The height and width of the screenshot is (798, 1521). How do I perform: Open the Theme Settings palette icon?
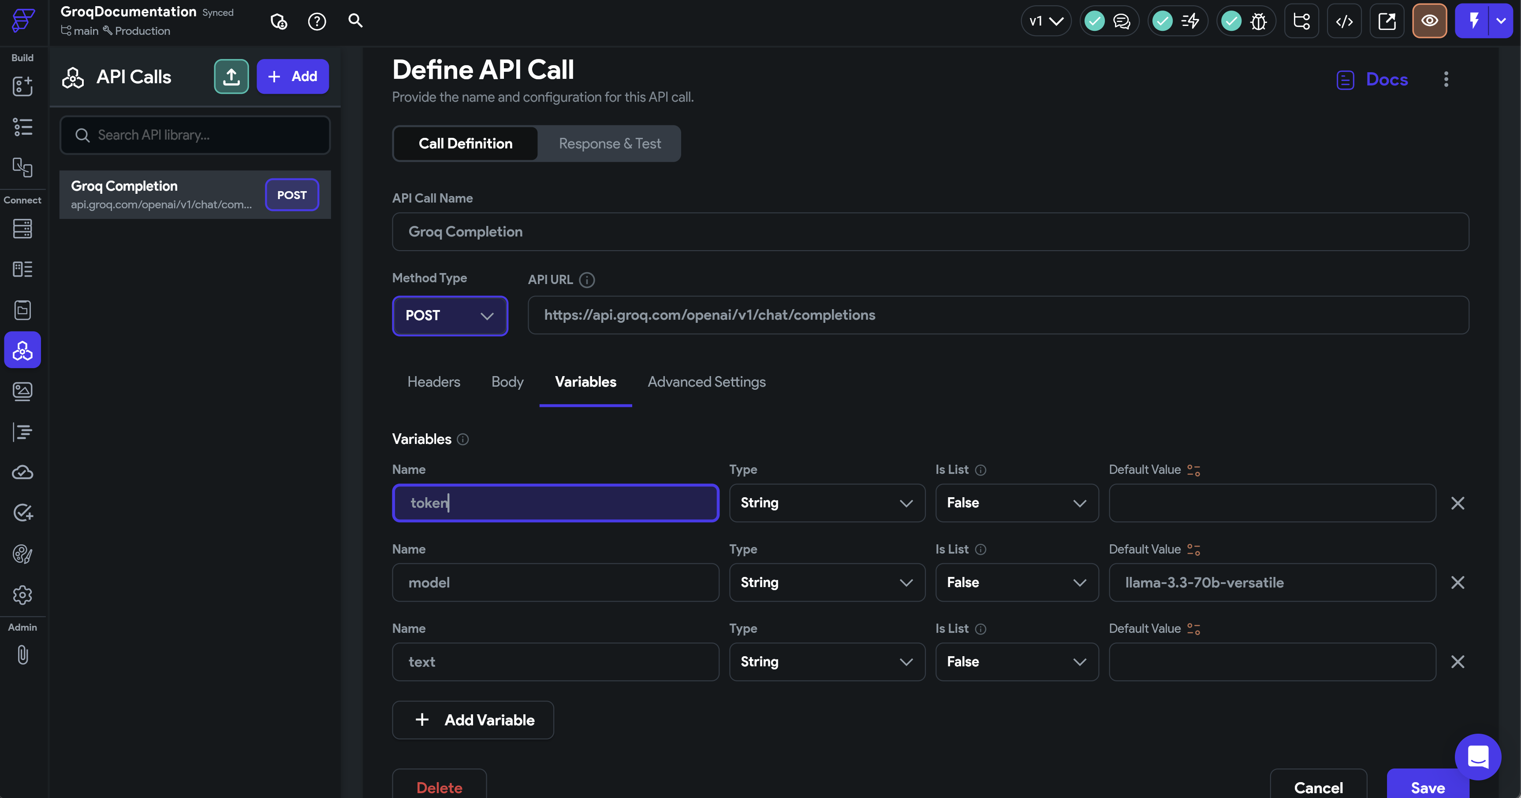[22, 554]
